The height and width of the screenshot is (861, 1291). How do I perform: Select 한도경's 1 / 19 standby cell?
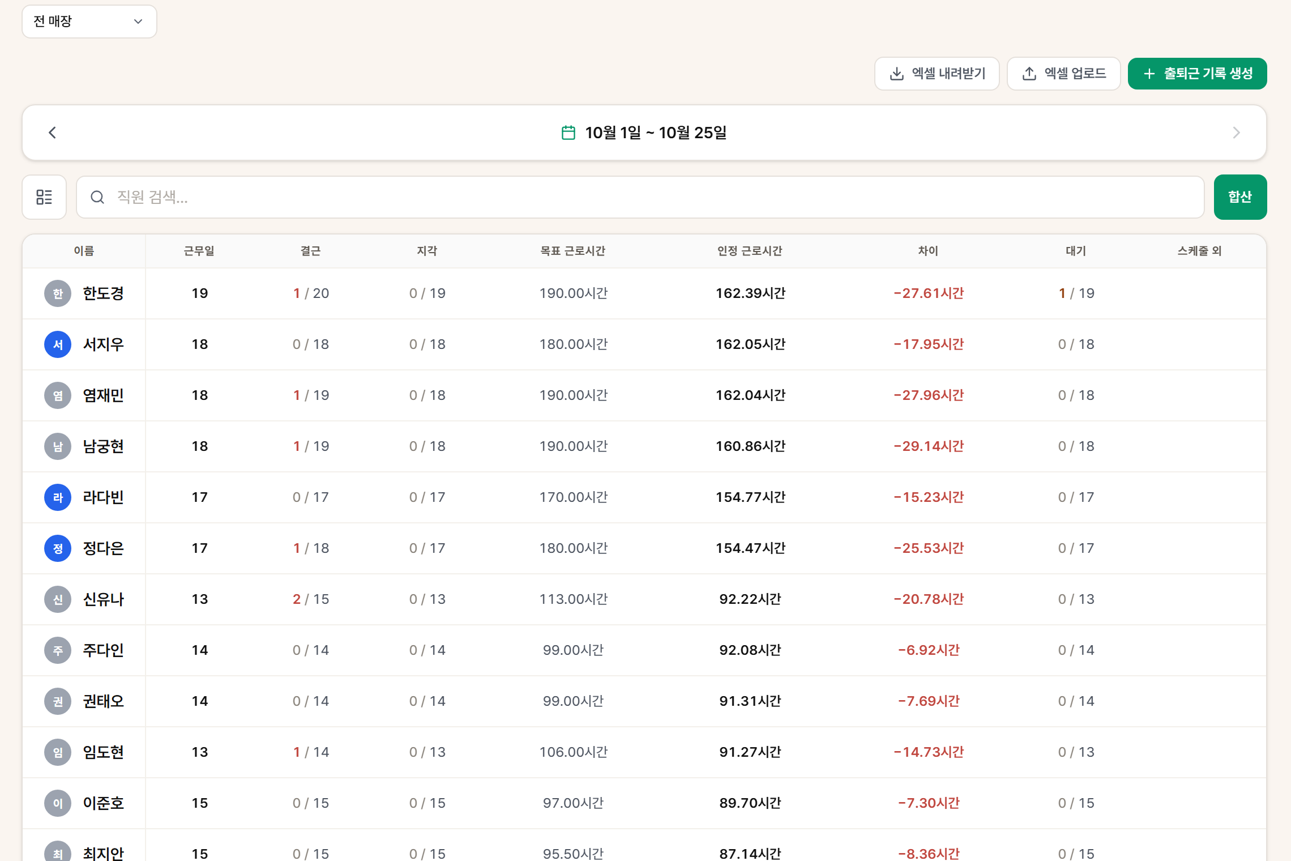click(x=1076, y=293)
